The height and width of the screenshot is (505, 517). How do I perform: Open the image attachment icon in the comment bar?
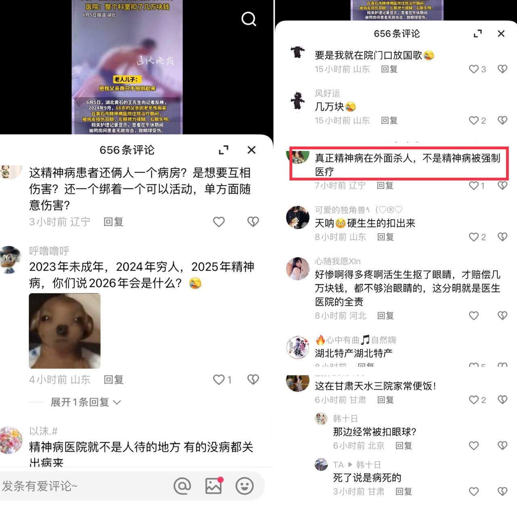pos(214,486)
